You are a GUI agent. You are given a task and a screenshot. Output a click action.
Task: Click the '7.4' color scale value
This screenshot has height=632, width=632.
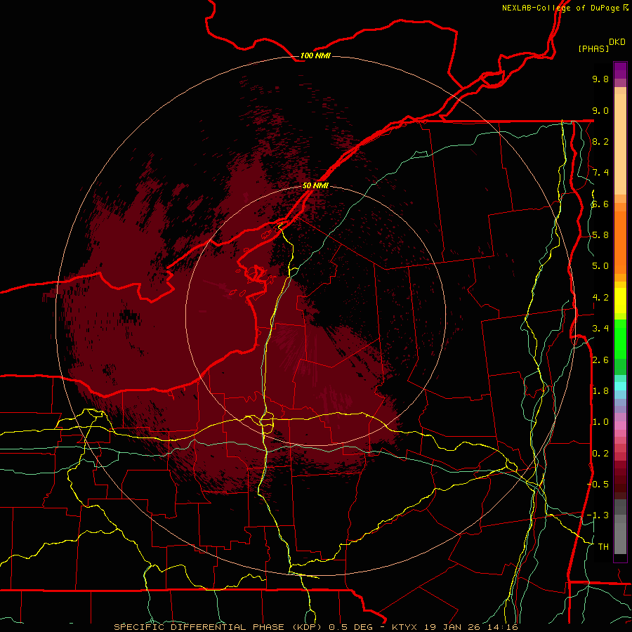tap(600, 173)
